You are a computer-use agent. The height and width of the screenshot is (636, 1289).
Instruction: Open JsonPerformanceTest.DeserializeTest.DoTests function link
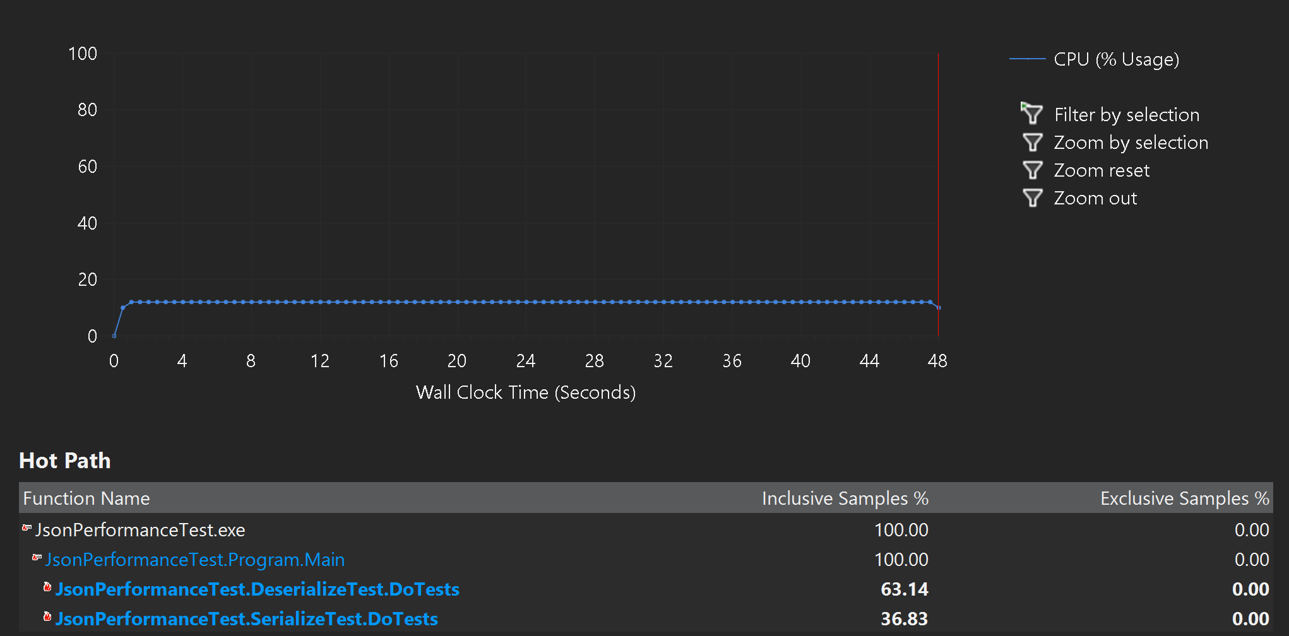coord(258,589)
